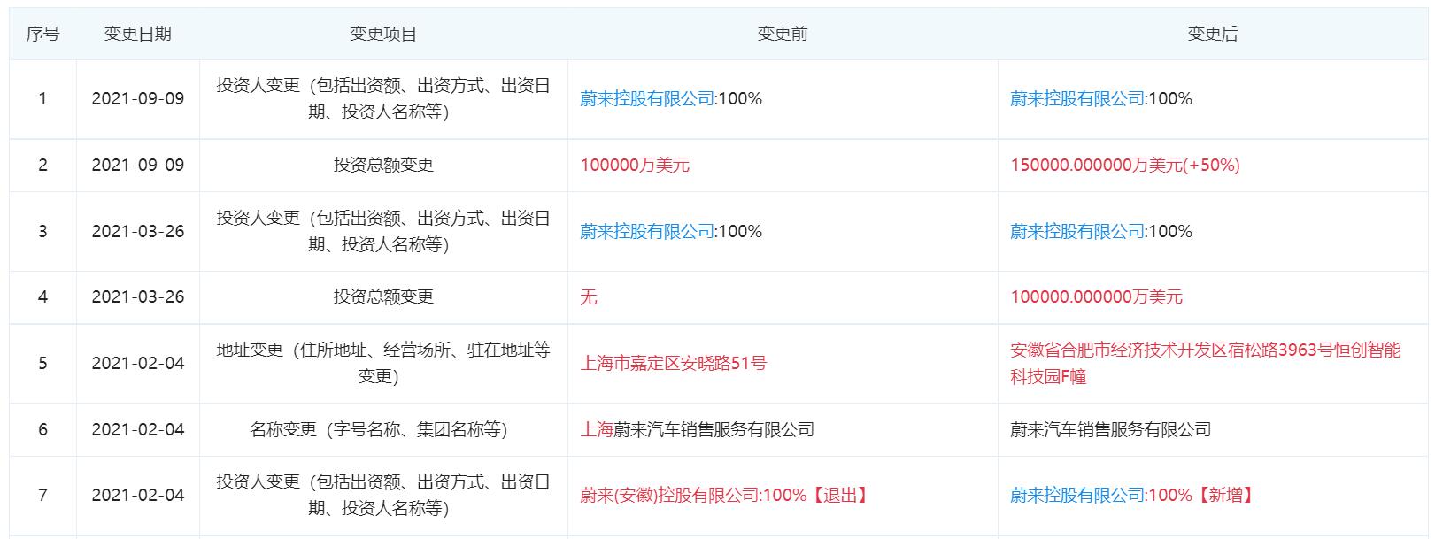
Task: Click the 变更日期 column header
Action: (138, 35)
